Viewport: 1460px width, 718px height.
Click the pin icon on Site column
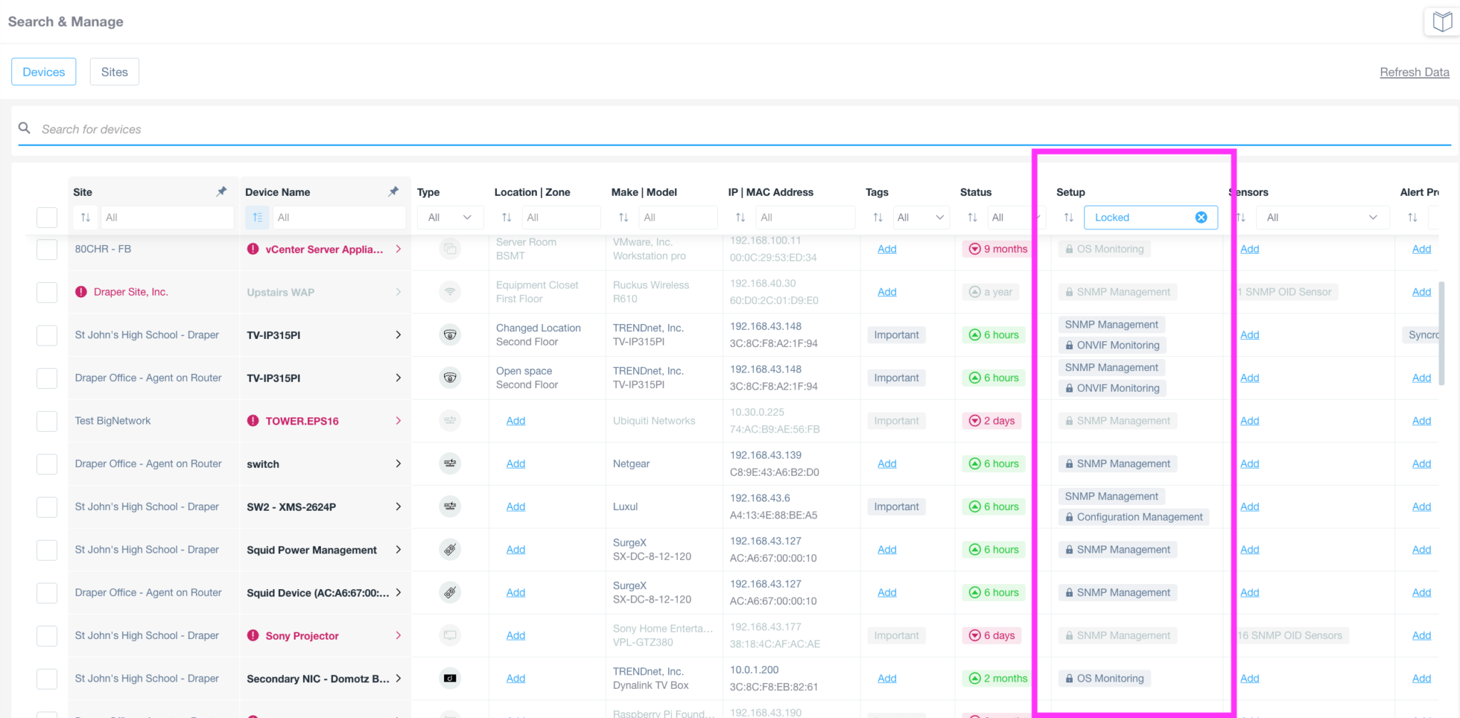(222, 192)
